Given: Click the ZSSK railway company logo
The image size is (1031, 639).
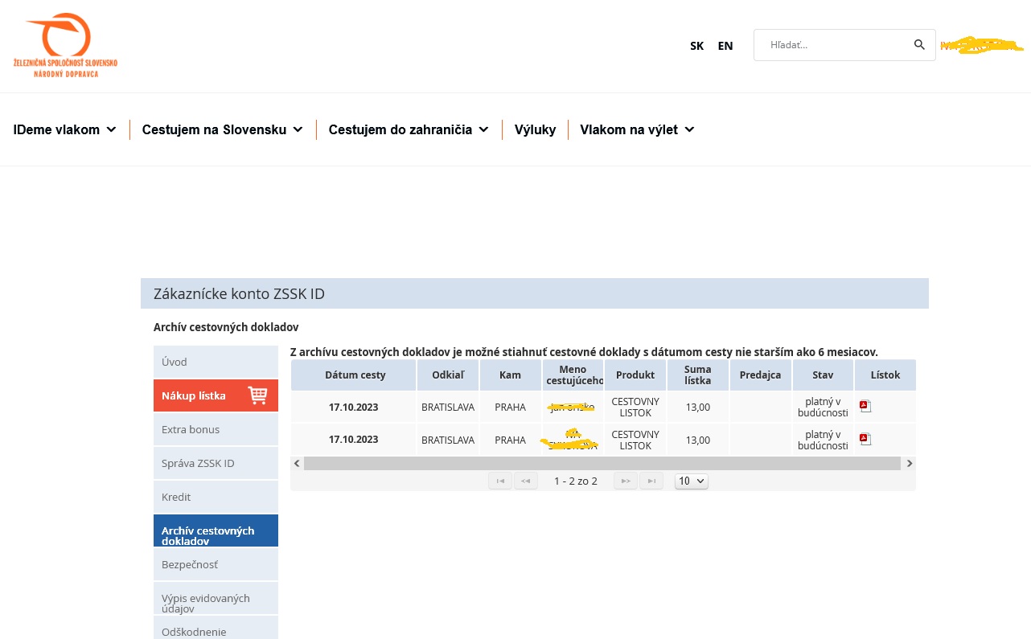Looking at the screenshot, I should coord(65,45).
